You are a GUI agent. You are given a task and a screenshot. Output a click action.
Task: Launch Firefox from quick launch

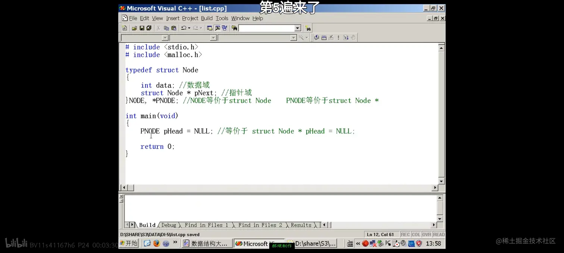[157, 243]
